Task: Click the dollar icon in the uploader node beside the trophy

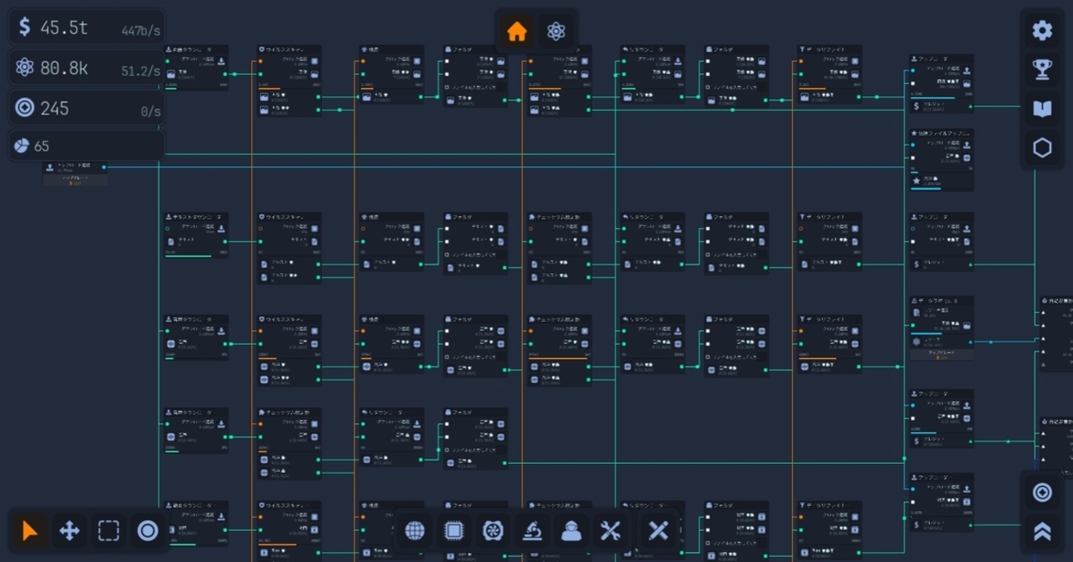Action: coord(916,106)
